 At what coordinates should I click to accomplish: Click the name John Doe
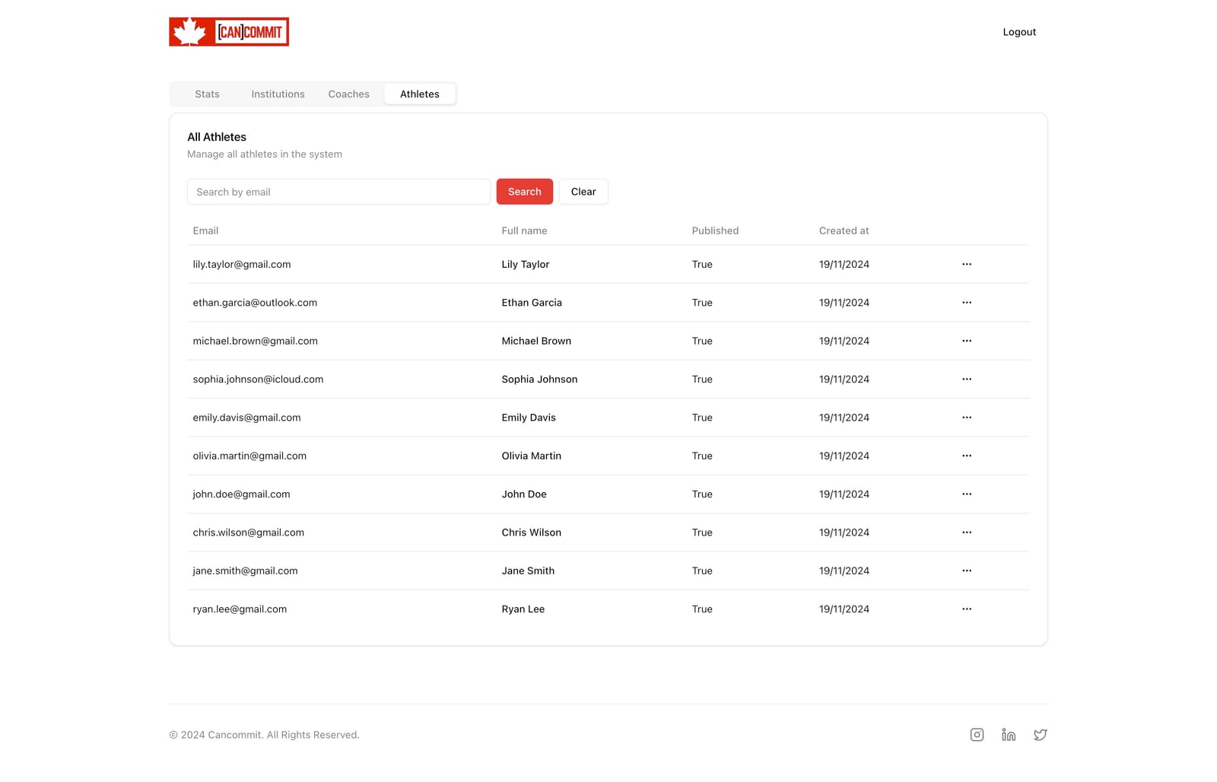[x=524, y=494]
